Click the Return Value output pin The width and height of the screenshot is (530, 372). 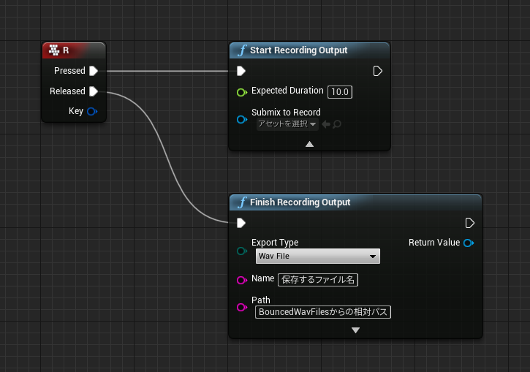click(469, 243)
